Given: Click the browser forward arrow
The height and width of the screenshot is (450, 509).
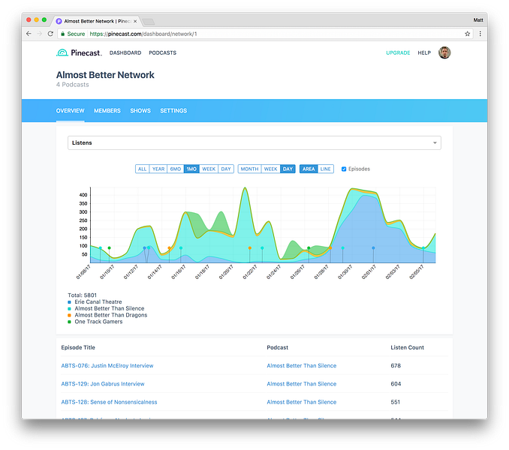Looking at the screenshot, I should [x=39, y=34].
